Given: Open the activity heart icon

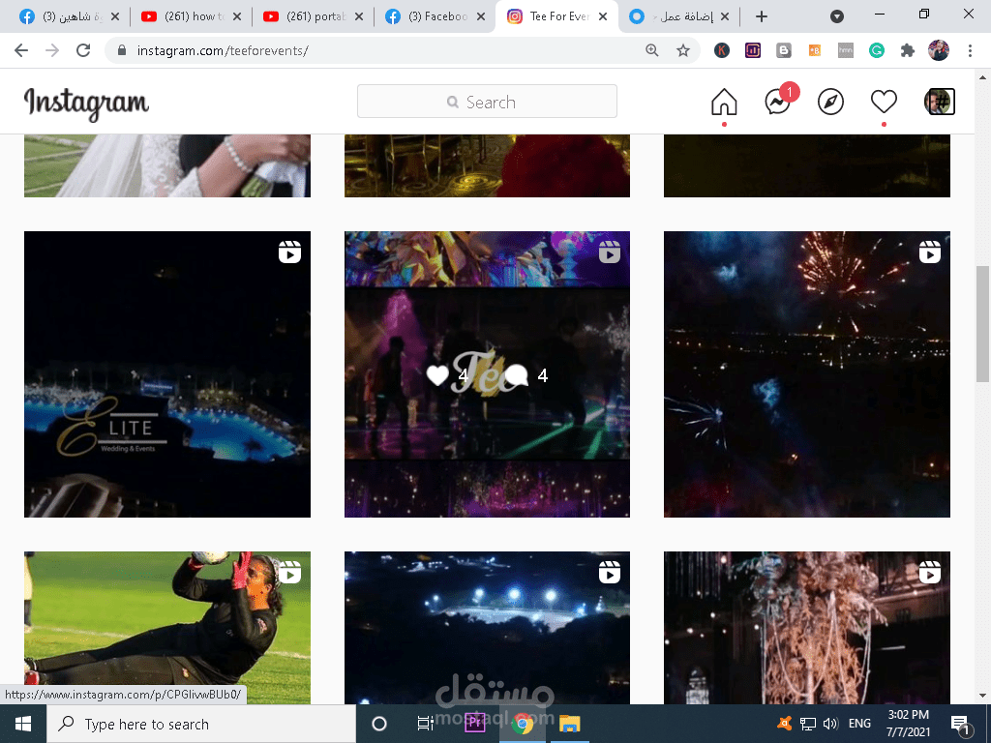Looking at the screenshot, I should 884,101.
